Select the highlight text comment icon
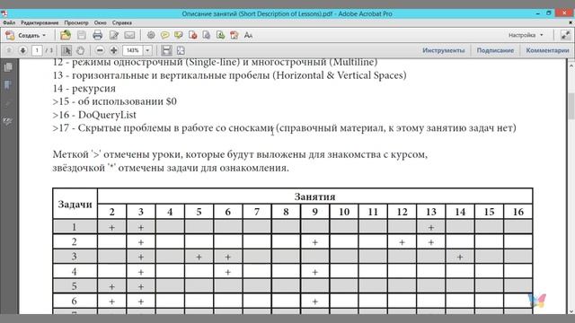The height and width of the screenshot is (323, 575). tap(179, 35)
